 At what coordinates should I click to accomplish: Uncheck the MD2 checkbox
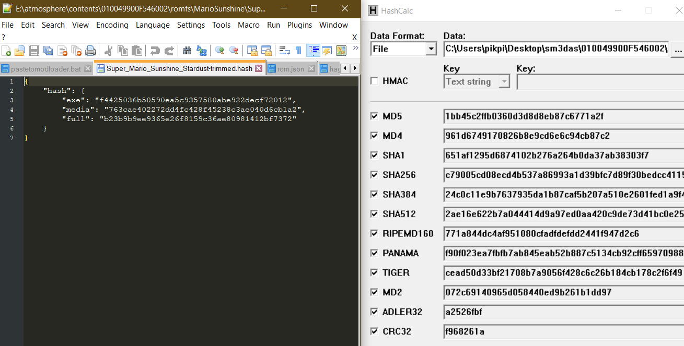click(x=374, y=292)
